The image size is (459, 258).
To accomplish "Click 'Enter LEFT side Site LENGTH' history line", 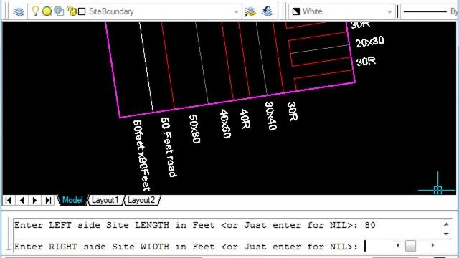I will point(194,225).
